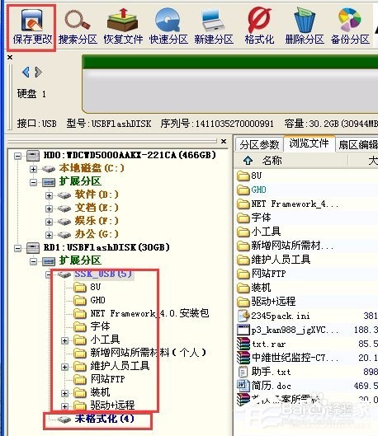Expand the 办公 (G:) partition node
378x436 pixels.
pyautogui.click(x=49, y=235)
